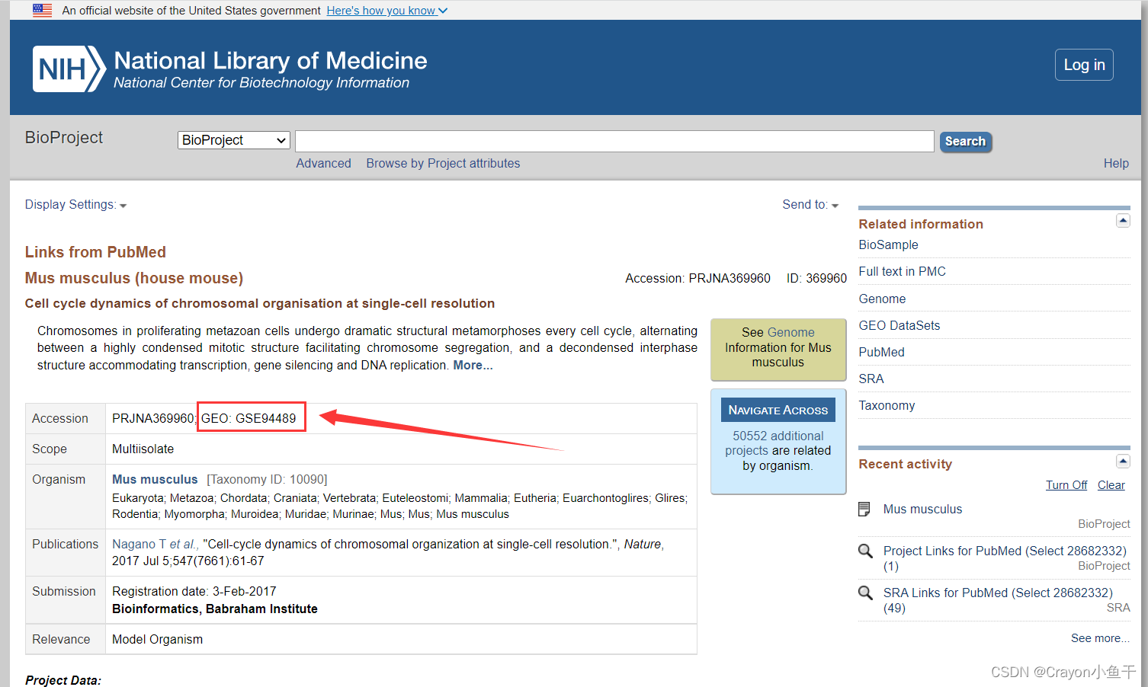Click the Cell cycle dynamics project title

(x=260, y=303)
